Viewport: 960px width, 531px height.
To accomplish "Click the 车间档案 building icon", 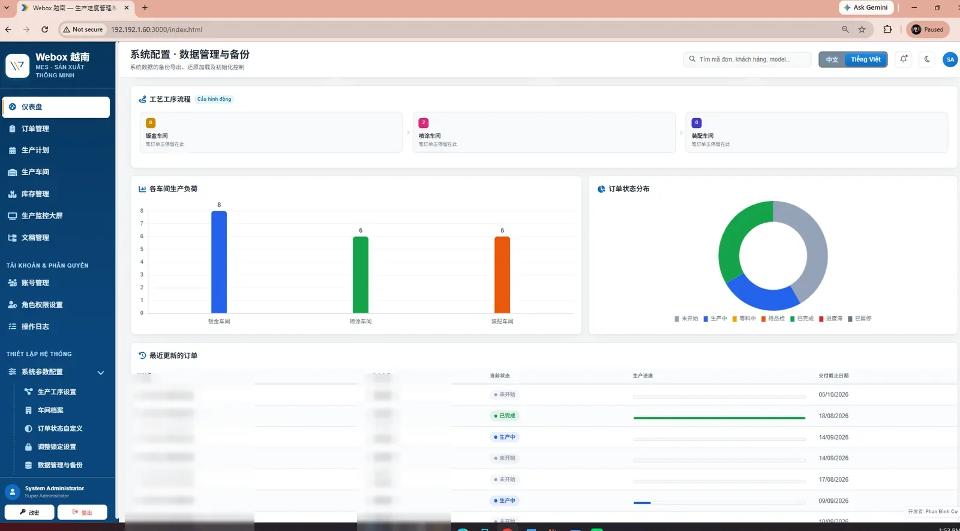I will (28, 410).
